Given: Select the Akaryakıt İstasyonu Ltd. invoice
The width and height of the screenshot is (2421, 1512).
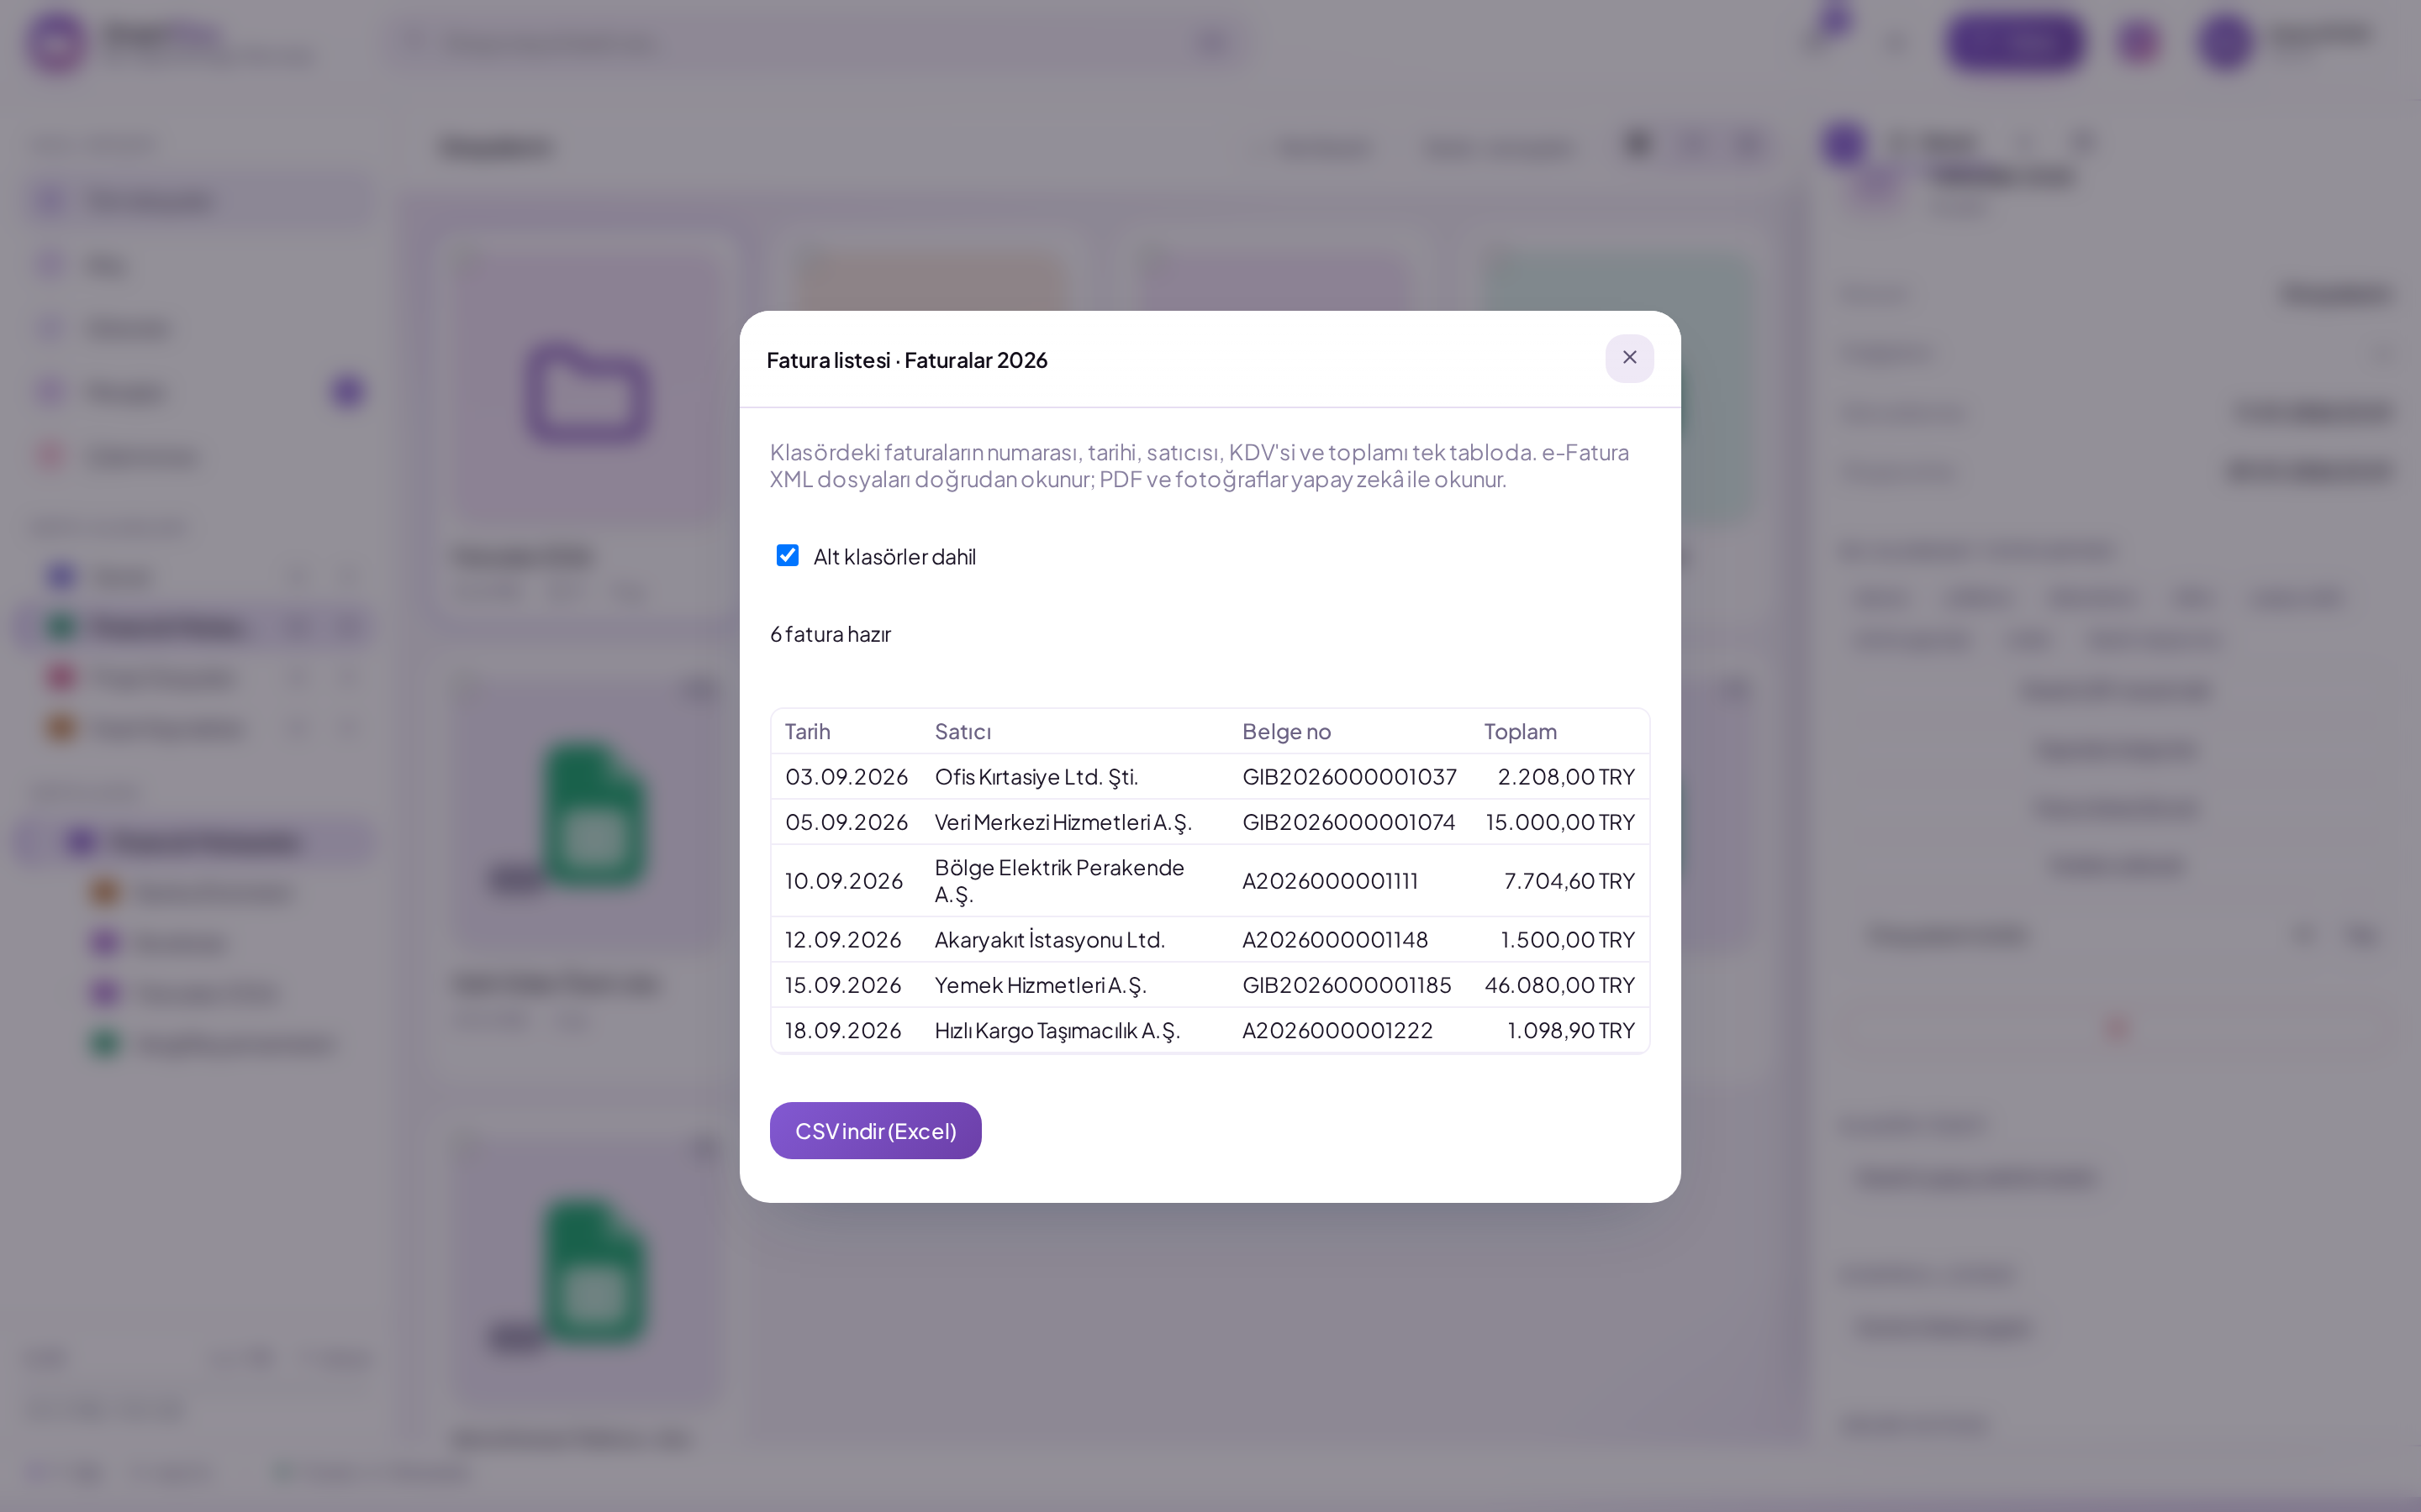Looking at the screenshot, I should pos(1210,940).
